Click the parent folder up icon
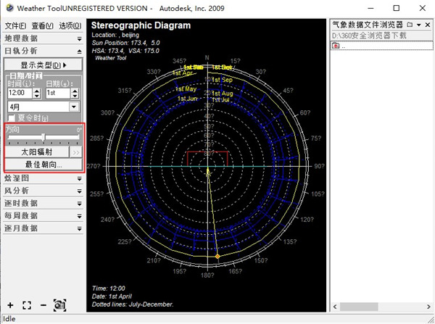This screenshot has height=324, width=435. (336, 46)
